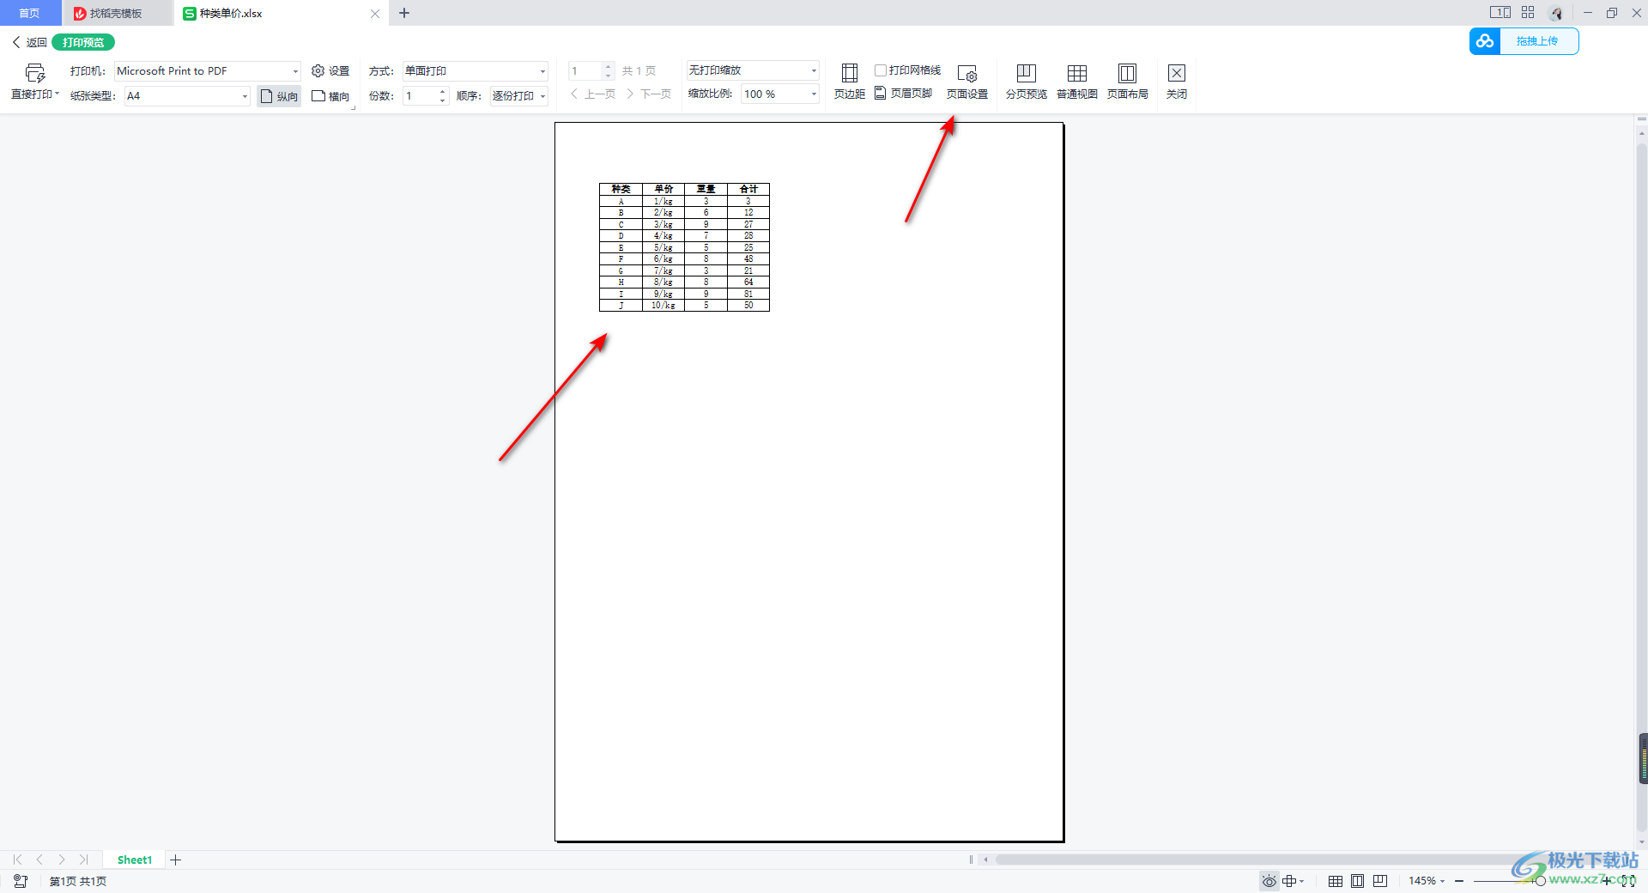Open the app grid icon in title bar
The height and width of the screenshot is (893, 1648).
(x=1528, y=12)
